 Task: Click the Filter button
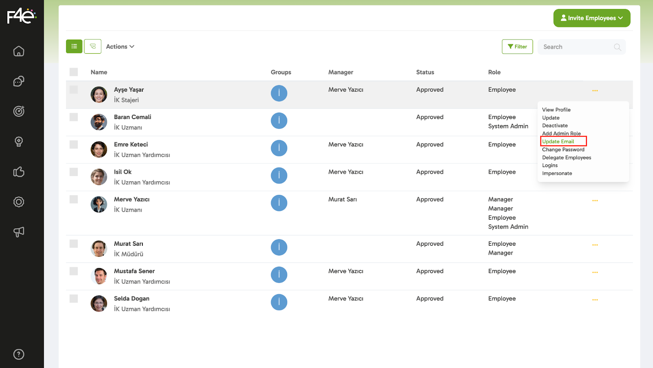(x=517, y=46)
